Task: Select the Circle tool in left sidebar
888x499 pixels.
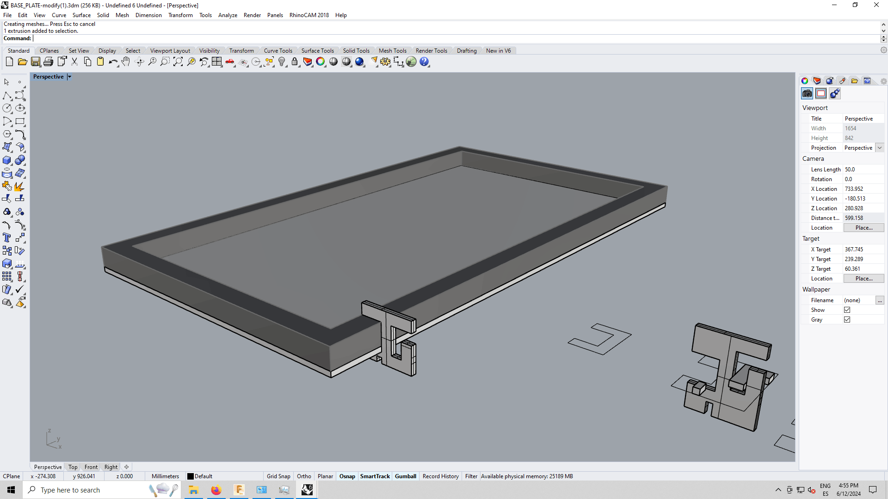Action: click(7, 108)
